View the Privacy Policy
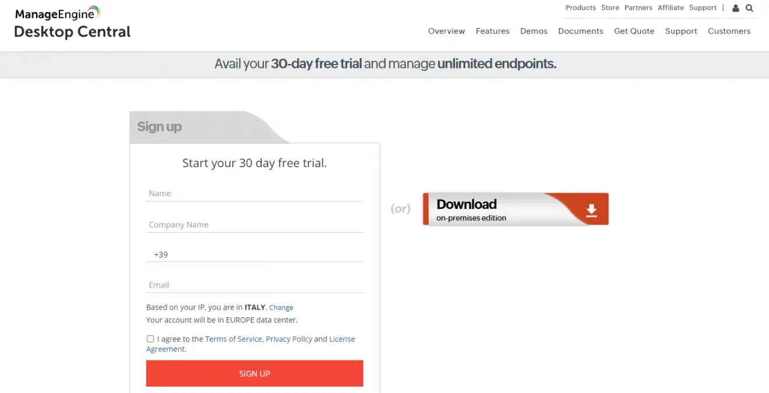Viewport: 769px width, 393px height. click(x=289, y=338)
